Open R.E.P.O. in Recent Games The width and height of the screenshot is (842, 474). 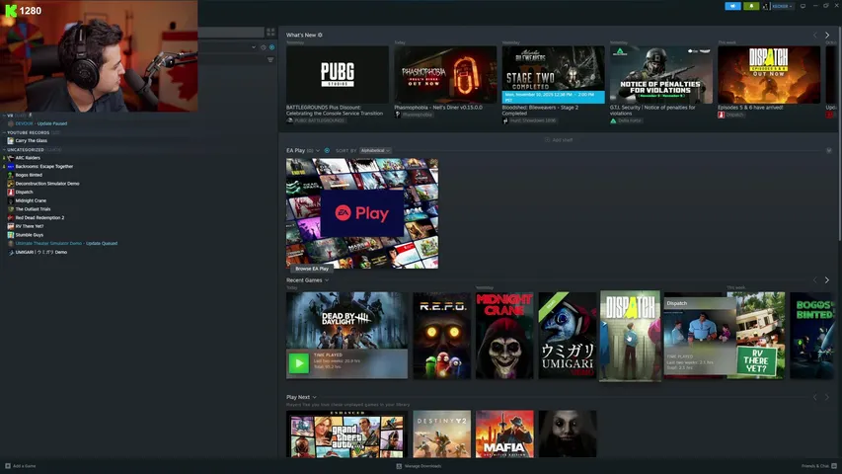[x=441, y=336]
